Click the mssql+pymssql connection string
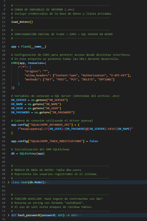This screenshot has width=147, height=221. click(75, 129)
